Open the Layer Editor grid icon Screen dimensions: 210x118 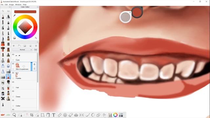click(121, 115)
